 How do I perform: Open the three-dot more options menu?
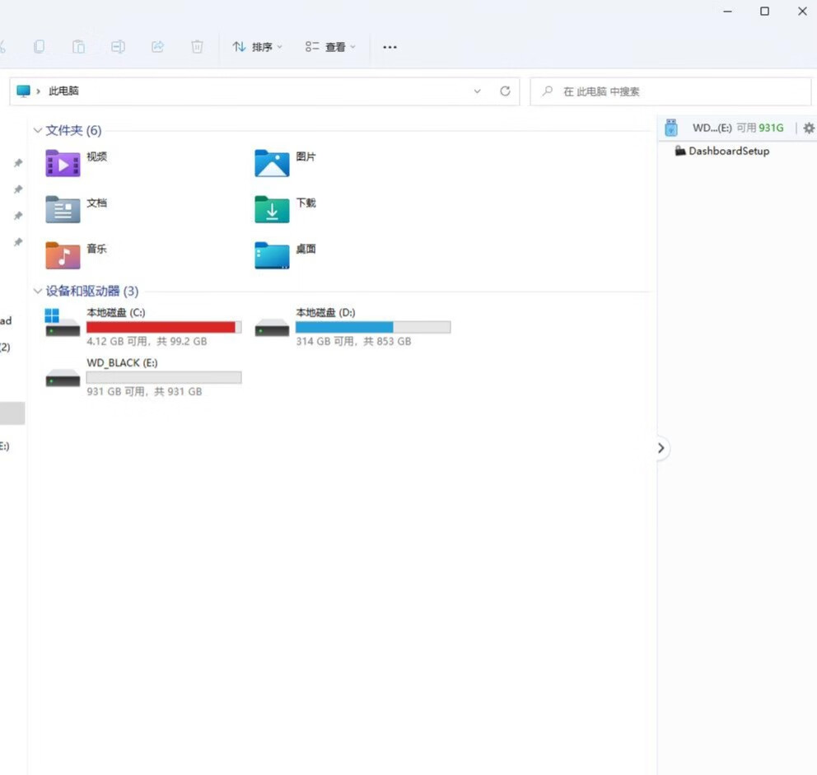(x=390, y=47)
